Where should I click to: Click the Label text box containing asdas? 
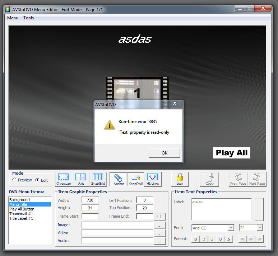tap(222, 209)
